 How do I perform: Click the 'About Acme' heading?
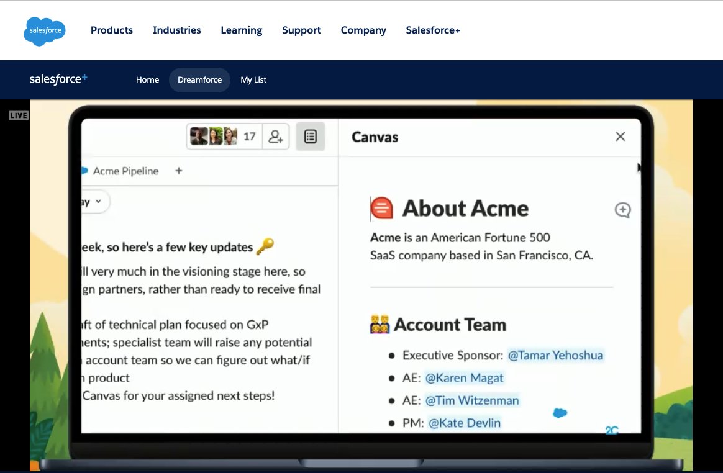pos(465,209)
